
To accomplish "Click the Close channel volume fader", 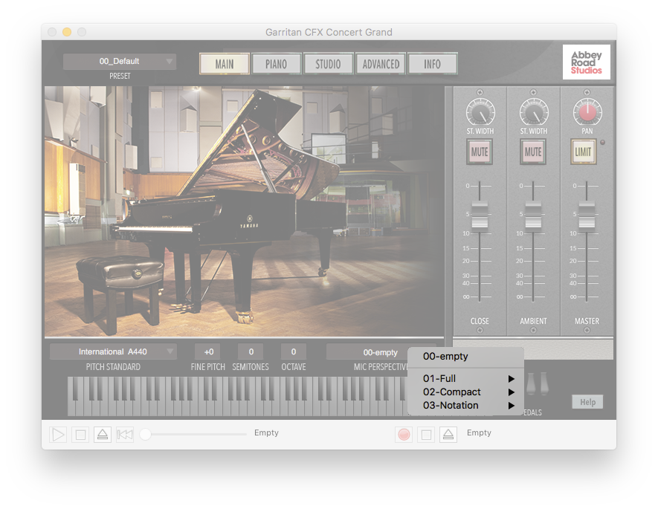I will coord(480,215).
